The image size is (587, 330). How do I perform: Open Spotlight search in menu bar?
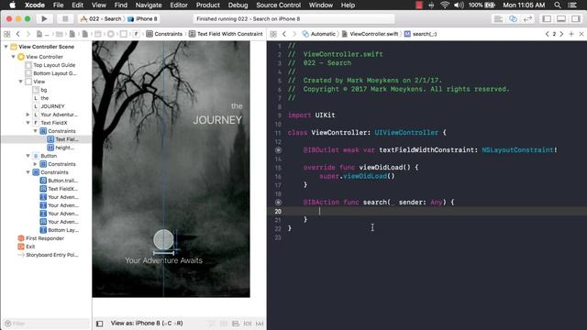558,5
